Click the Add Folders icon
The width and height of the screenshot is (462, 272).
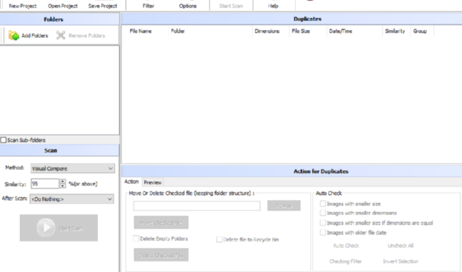tap(13, 36)
